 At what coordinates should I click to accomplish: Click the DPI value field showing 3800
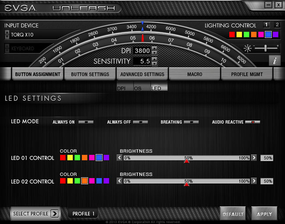click(x=142, y=51)
